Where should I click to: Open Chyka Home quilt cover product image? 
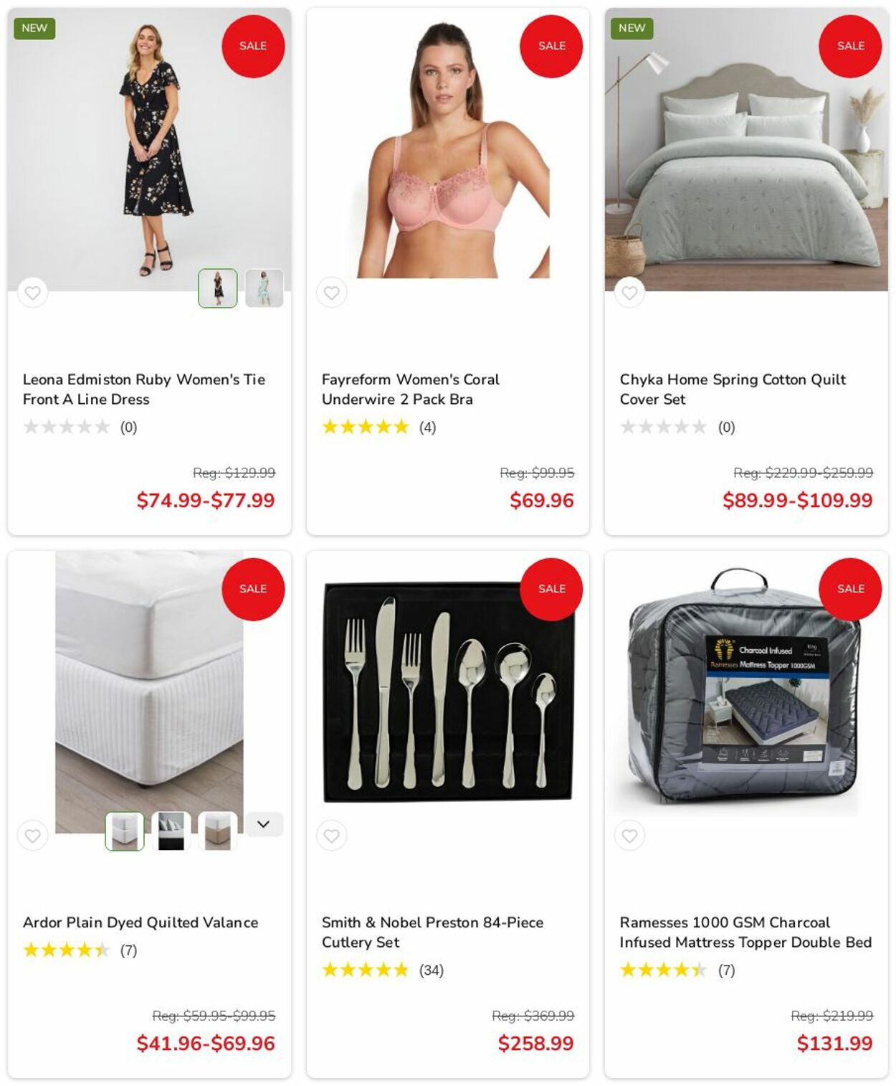tap(746, 149)
